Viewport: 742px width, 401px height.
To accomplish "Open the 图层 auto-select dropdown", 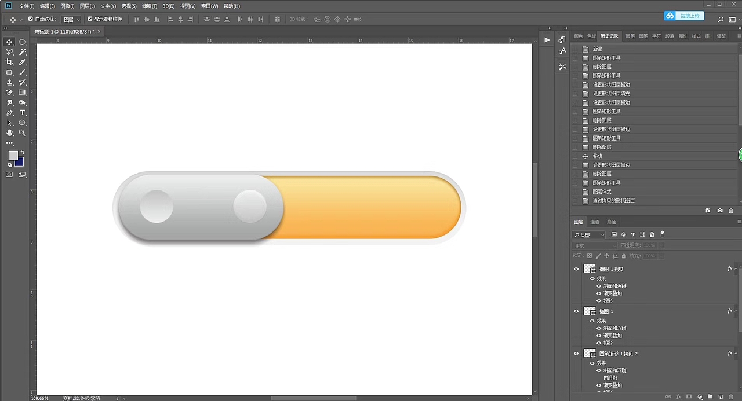I will tap(72, 19).
